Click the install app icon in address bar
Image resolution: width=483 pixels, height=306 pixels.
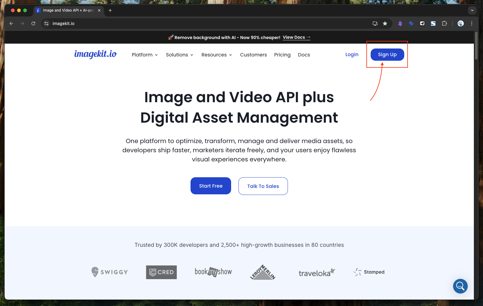[x=375, y=23]
